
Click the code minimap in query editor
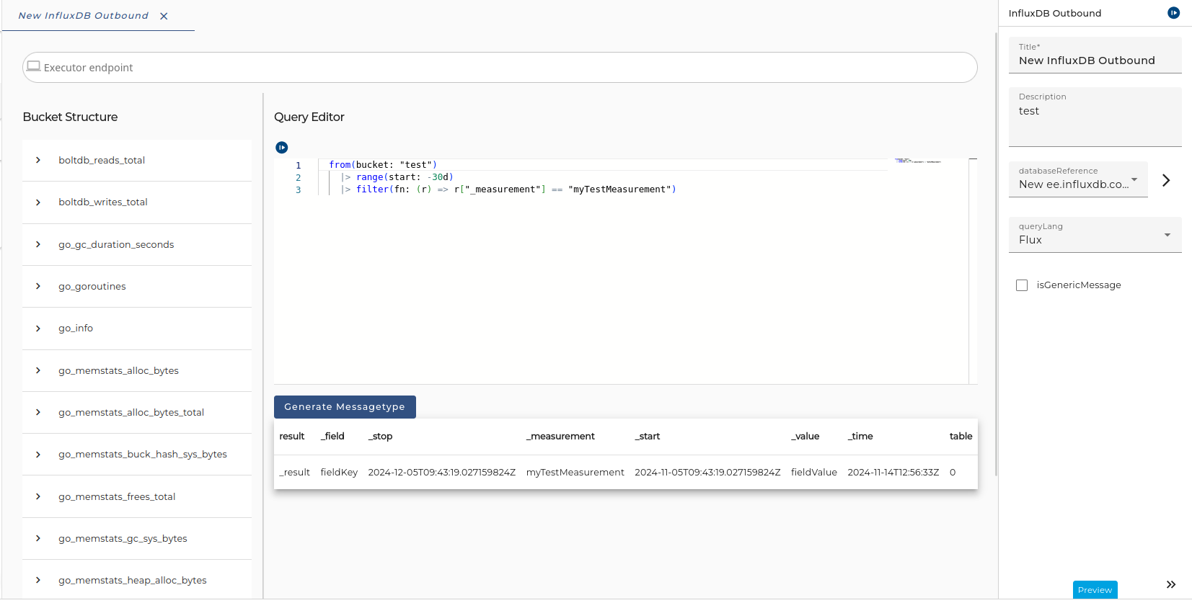(918, 161)
